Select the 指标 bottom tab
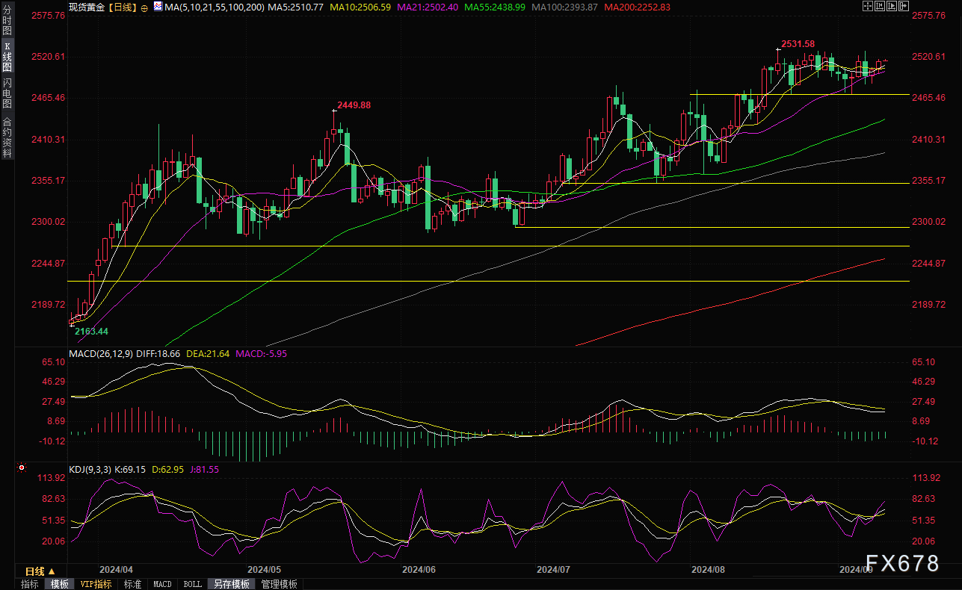962x590 pixels. [30, 584]
